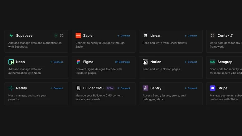The height and width of the screenshot is (136, 242).
Task: Click the Notion card title
Action: pos(156,62)
